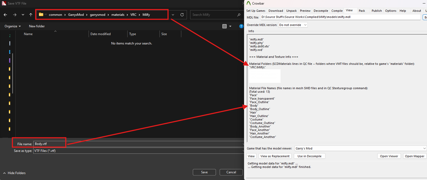427x180 pixels.
Task: Click Open Mapper
Action: (x=415, y=156)
